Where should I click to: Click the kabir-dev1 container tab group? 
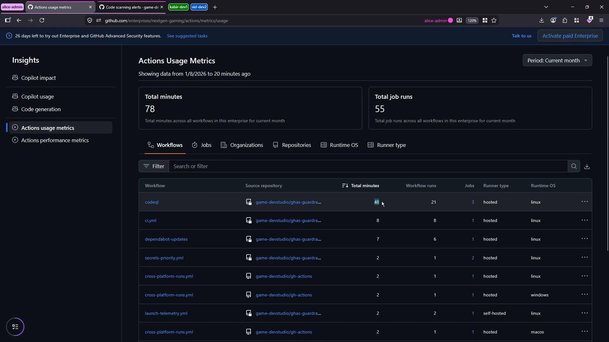(x=179, y=7)
